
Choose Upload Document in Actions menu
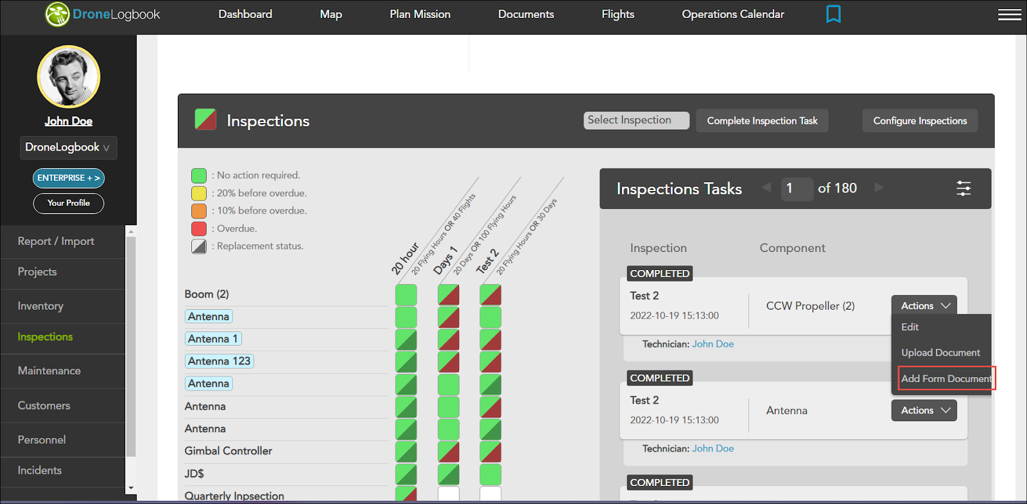pos(940,353)
